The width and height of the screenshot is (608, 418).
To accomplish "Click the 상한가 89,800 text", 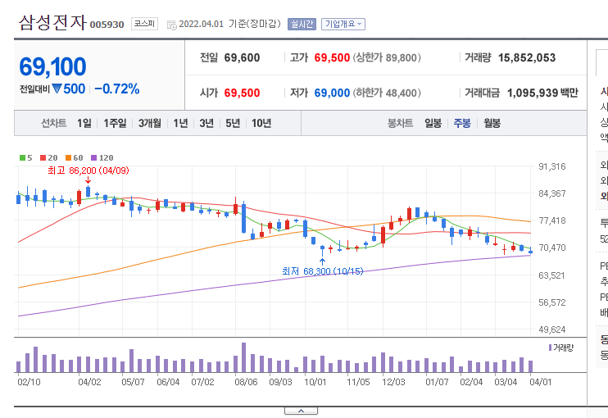I will click(387, 57).
